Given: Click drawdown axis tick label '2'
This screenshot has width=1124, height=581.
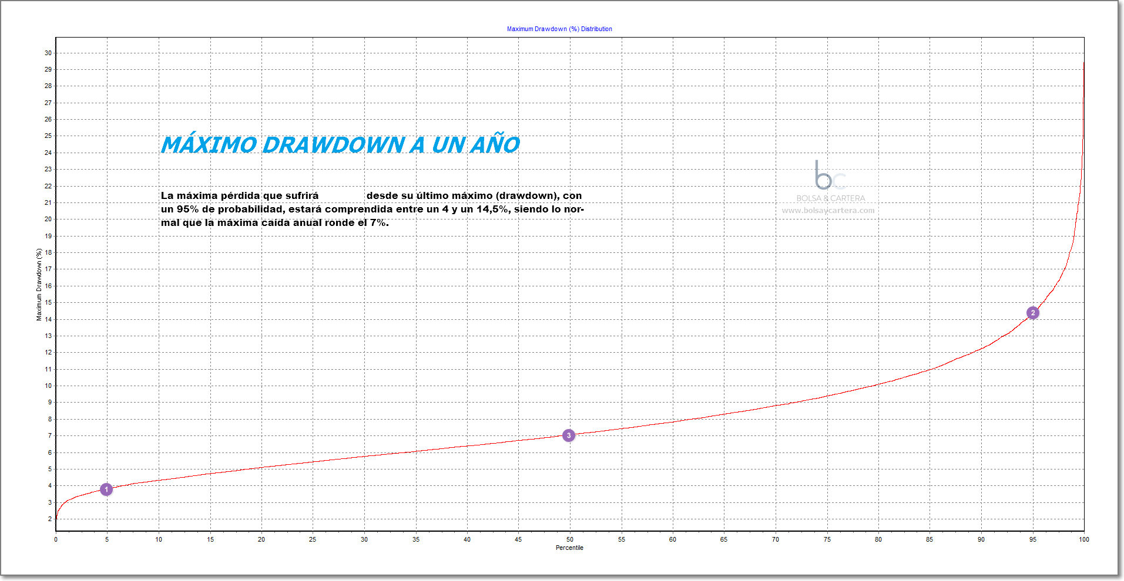Looking at the screenshot, I should (x=50, y=519).
